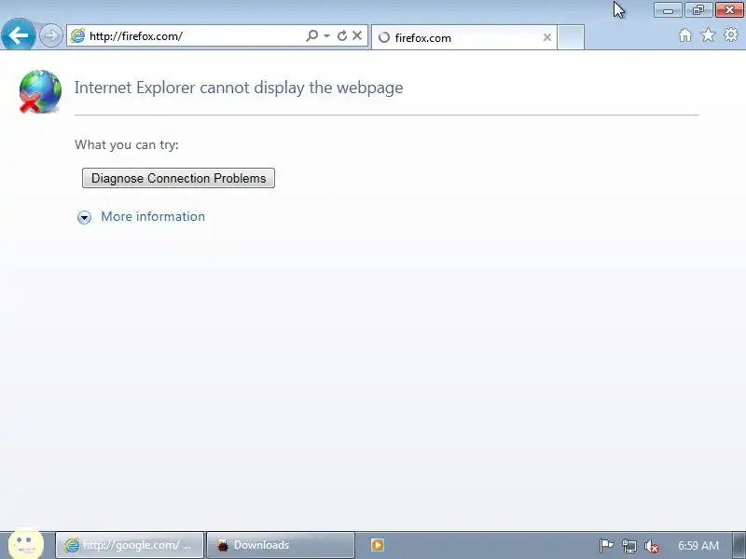Minimize the Internet Explorer window

(668, 10)
